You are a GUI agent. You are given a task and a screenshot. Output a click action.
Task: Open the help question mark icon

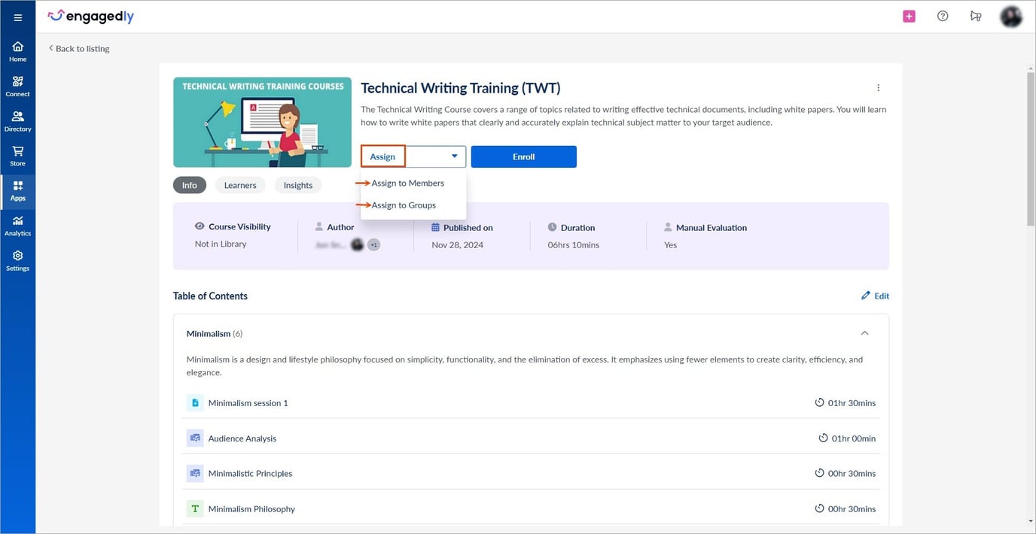943,17
